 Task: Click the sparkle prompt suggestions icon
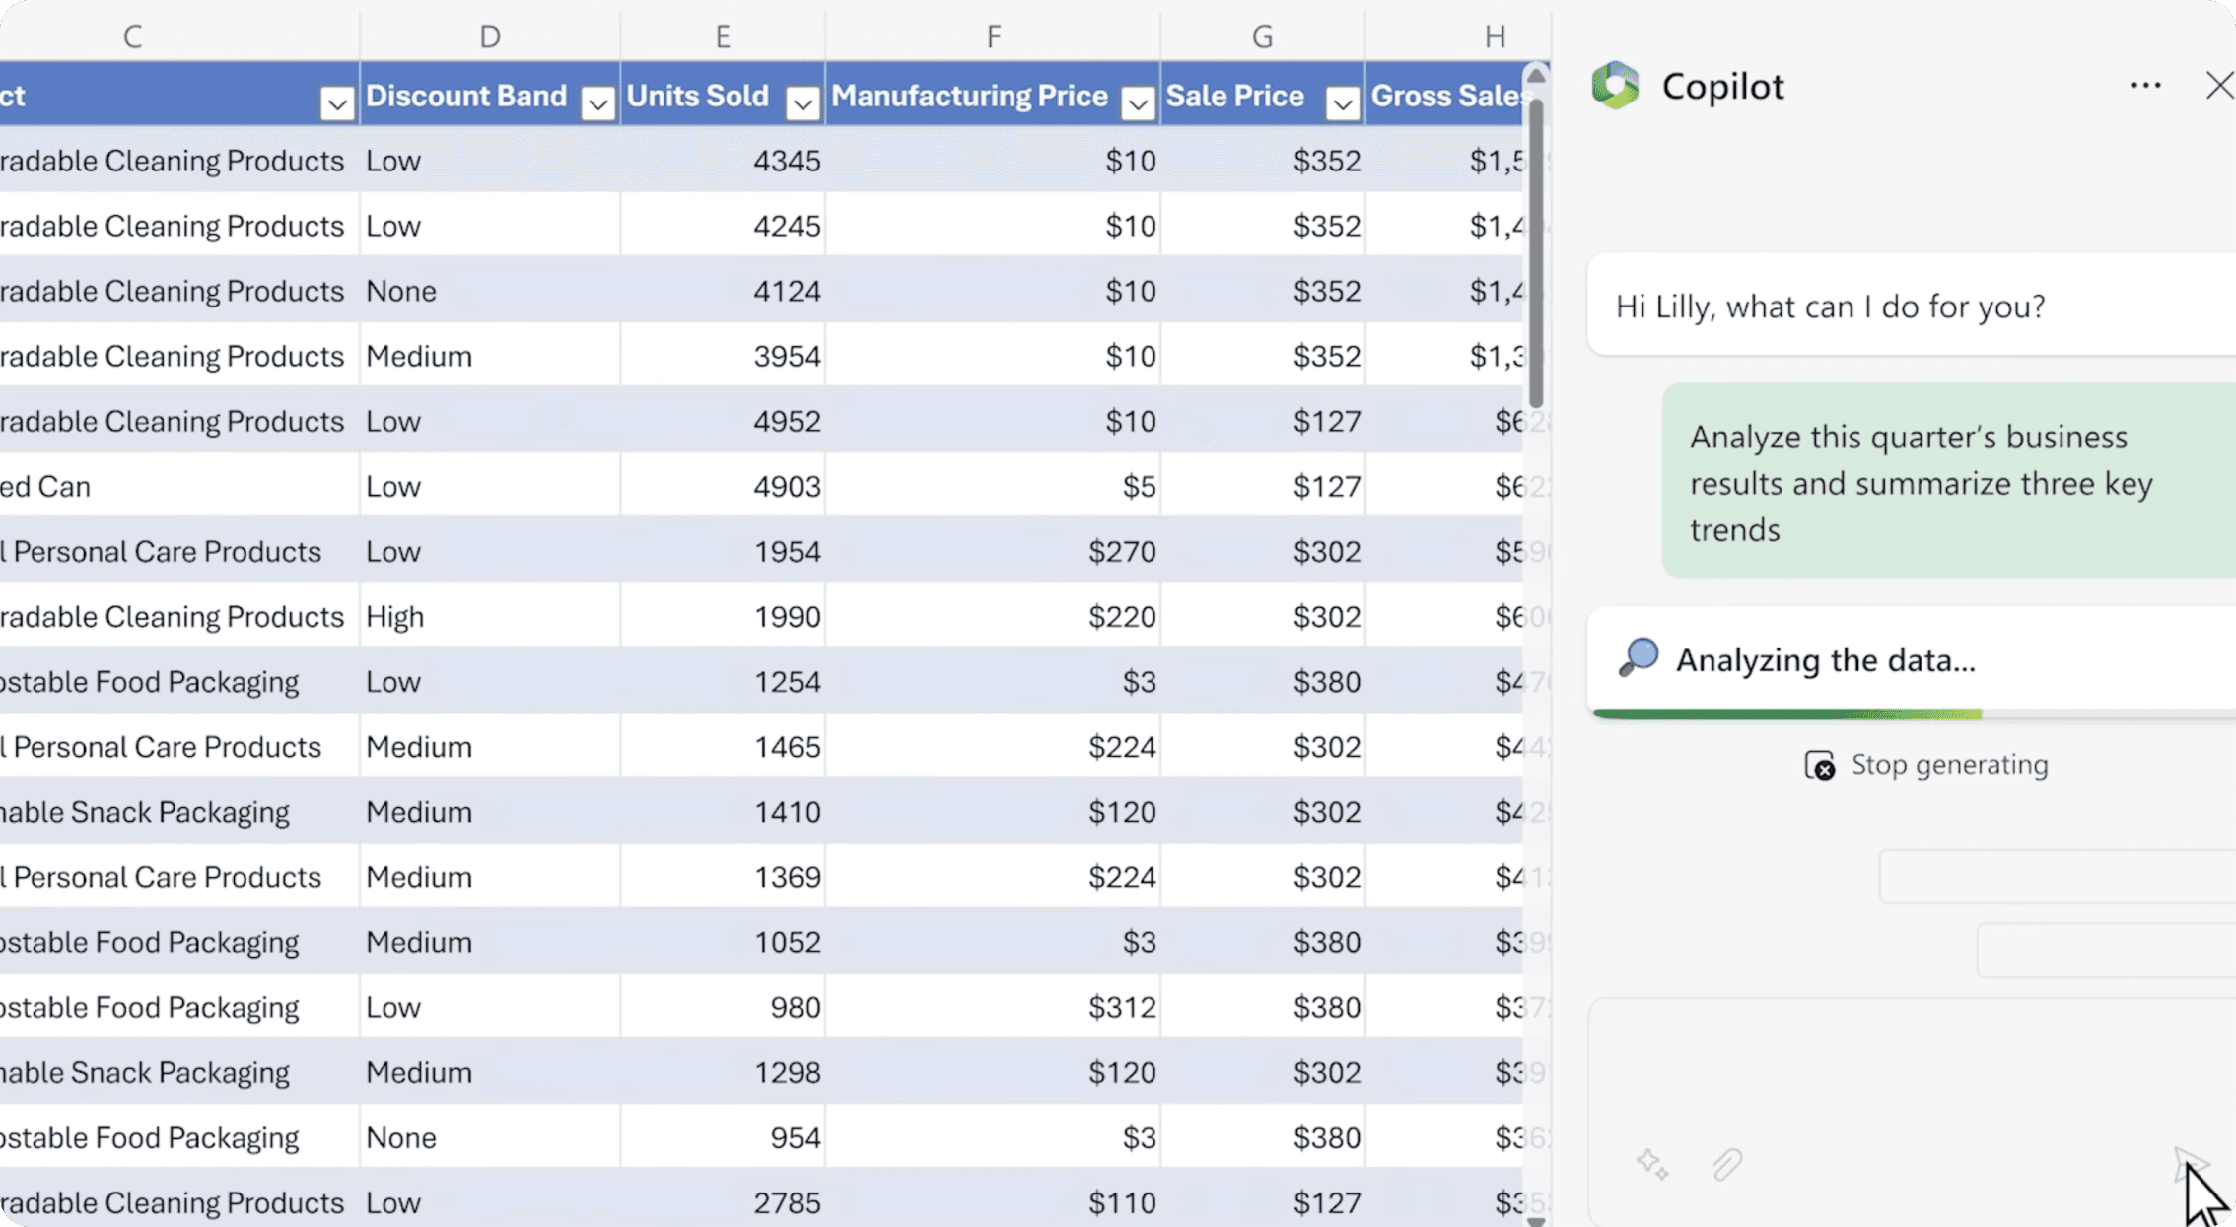click(x=1652, y=1165)
